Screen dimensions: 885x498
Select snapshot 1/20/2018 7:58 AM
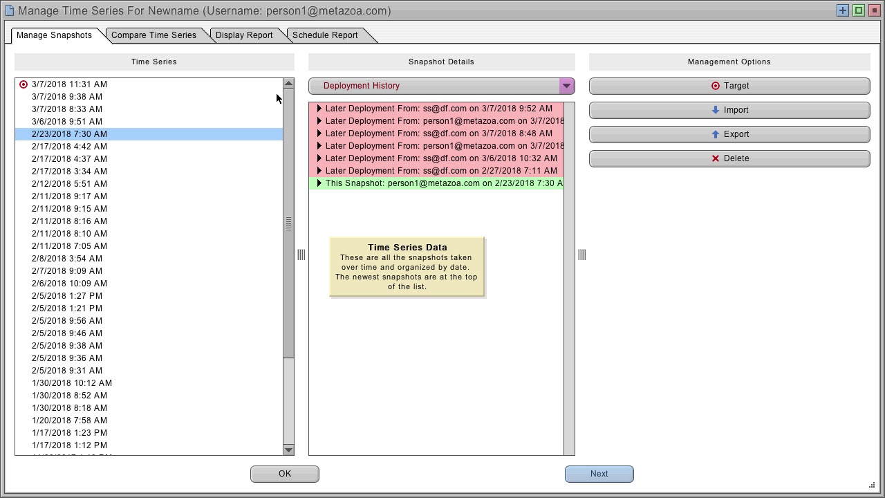149,421
